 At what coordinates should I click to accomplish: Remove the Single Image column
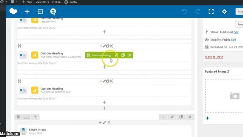(109, 123)
